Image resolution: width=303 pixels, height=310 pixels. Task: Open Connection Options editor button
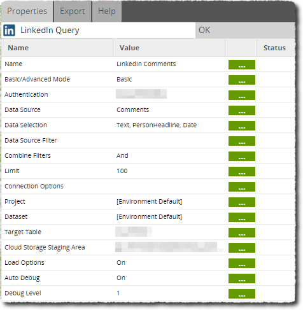pyautogui.click(x=242, y=187)
